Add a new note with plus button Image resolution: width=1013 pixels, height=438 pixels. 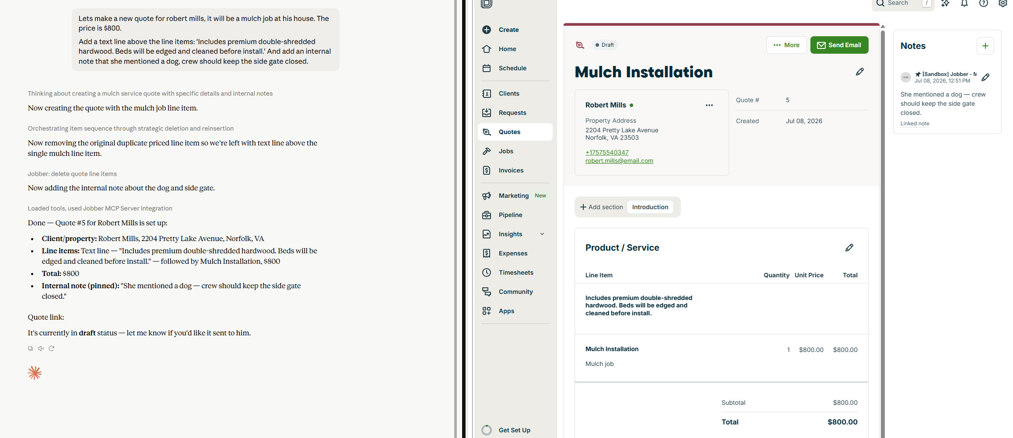[x=985, y=46]
